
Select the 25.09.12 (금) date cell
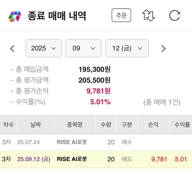pos(34,159)
